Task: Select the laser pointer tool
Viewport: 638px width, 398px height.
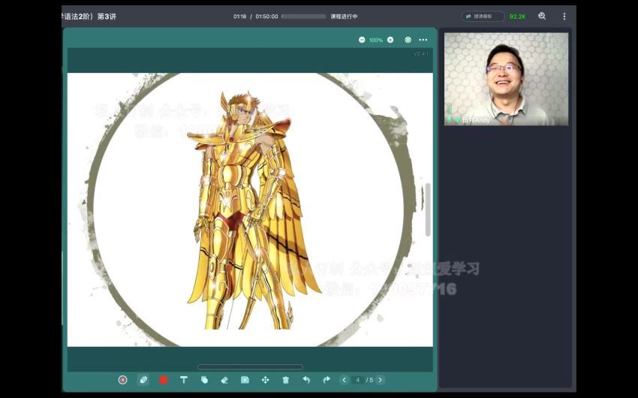Action: pyautogui.click(x=122, y=380)
